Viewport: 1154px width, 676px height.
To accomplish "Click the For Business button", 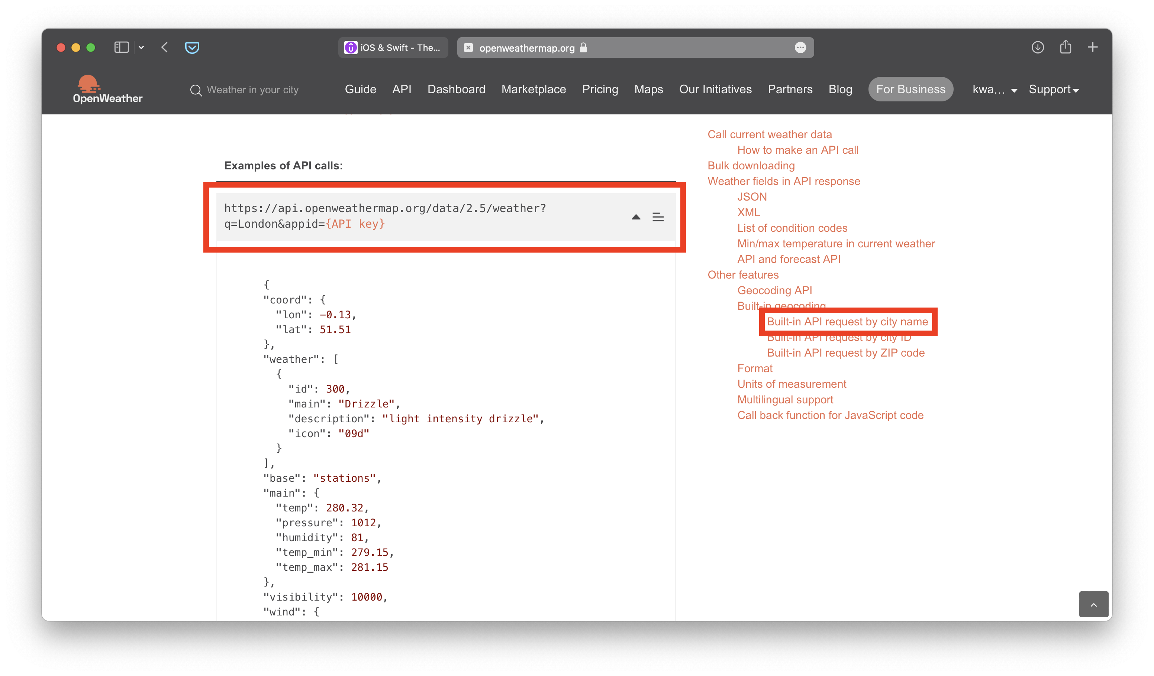I will tap(910, 90).
